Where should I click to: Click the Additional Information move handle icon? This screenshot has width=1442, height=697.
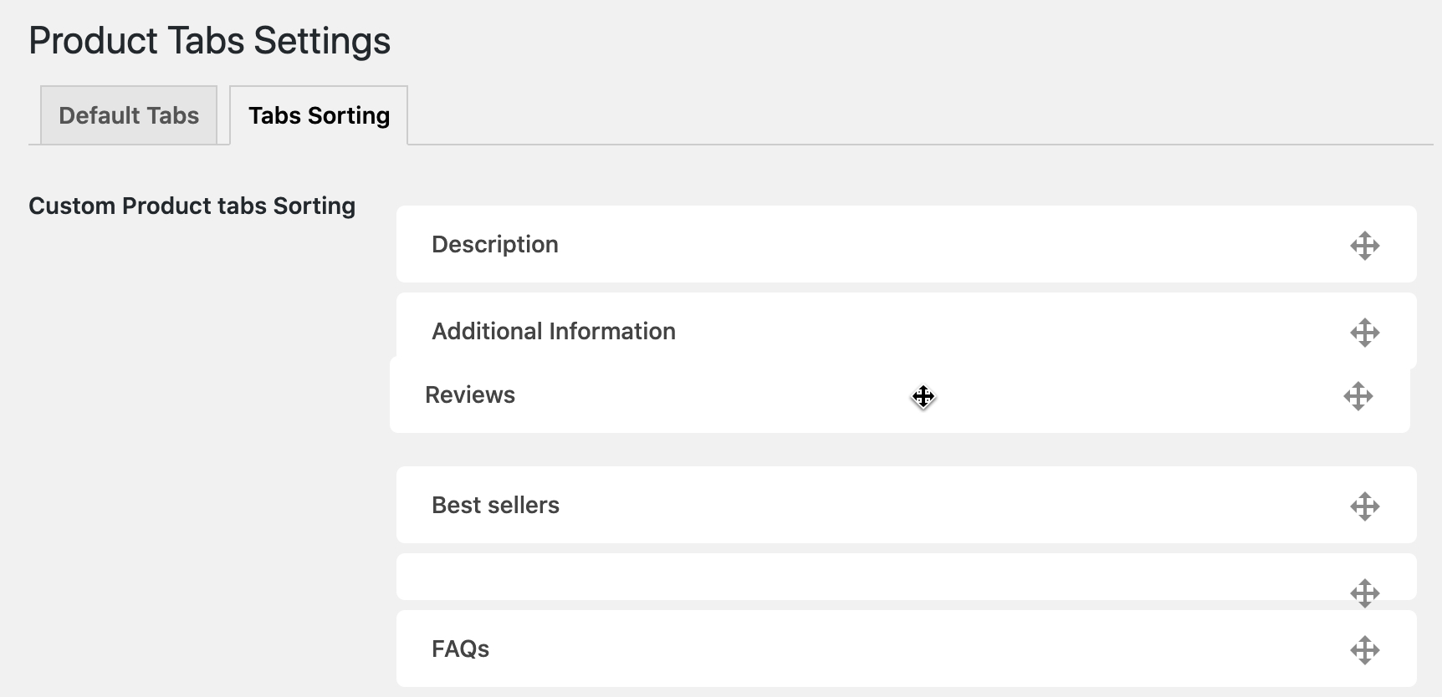(1364, 333)
